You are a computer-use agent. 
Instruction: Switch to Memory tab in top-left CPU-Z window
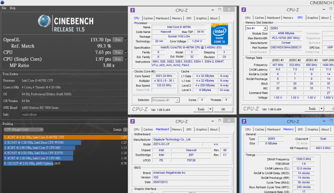pos(177,18)
